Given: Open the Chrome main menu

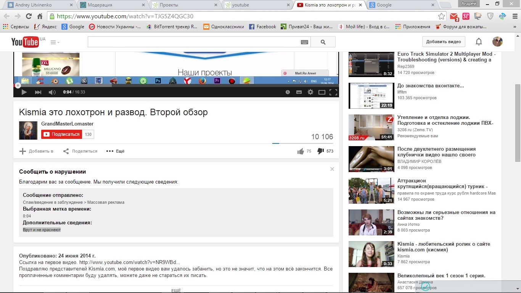Looking at the screenshot, I should (x=514, y=16).
